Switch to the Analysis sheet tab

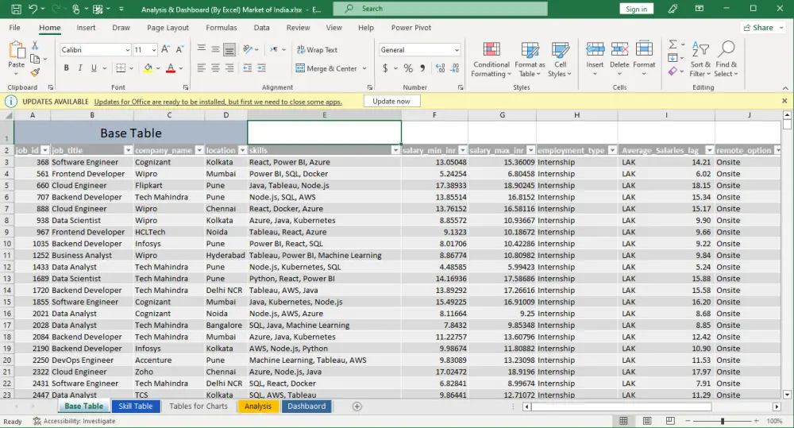258,407
